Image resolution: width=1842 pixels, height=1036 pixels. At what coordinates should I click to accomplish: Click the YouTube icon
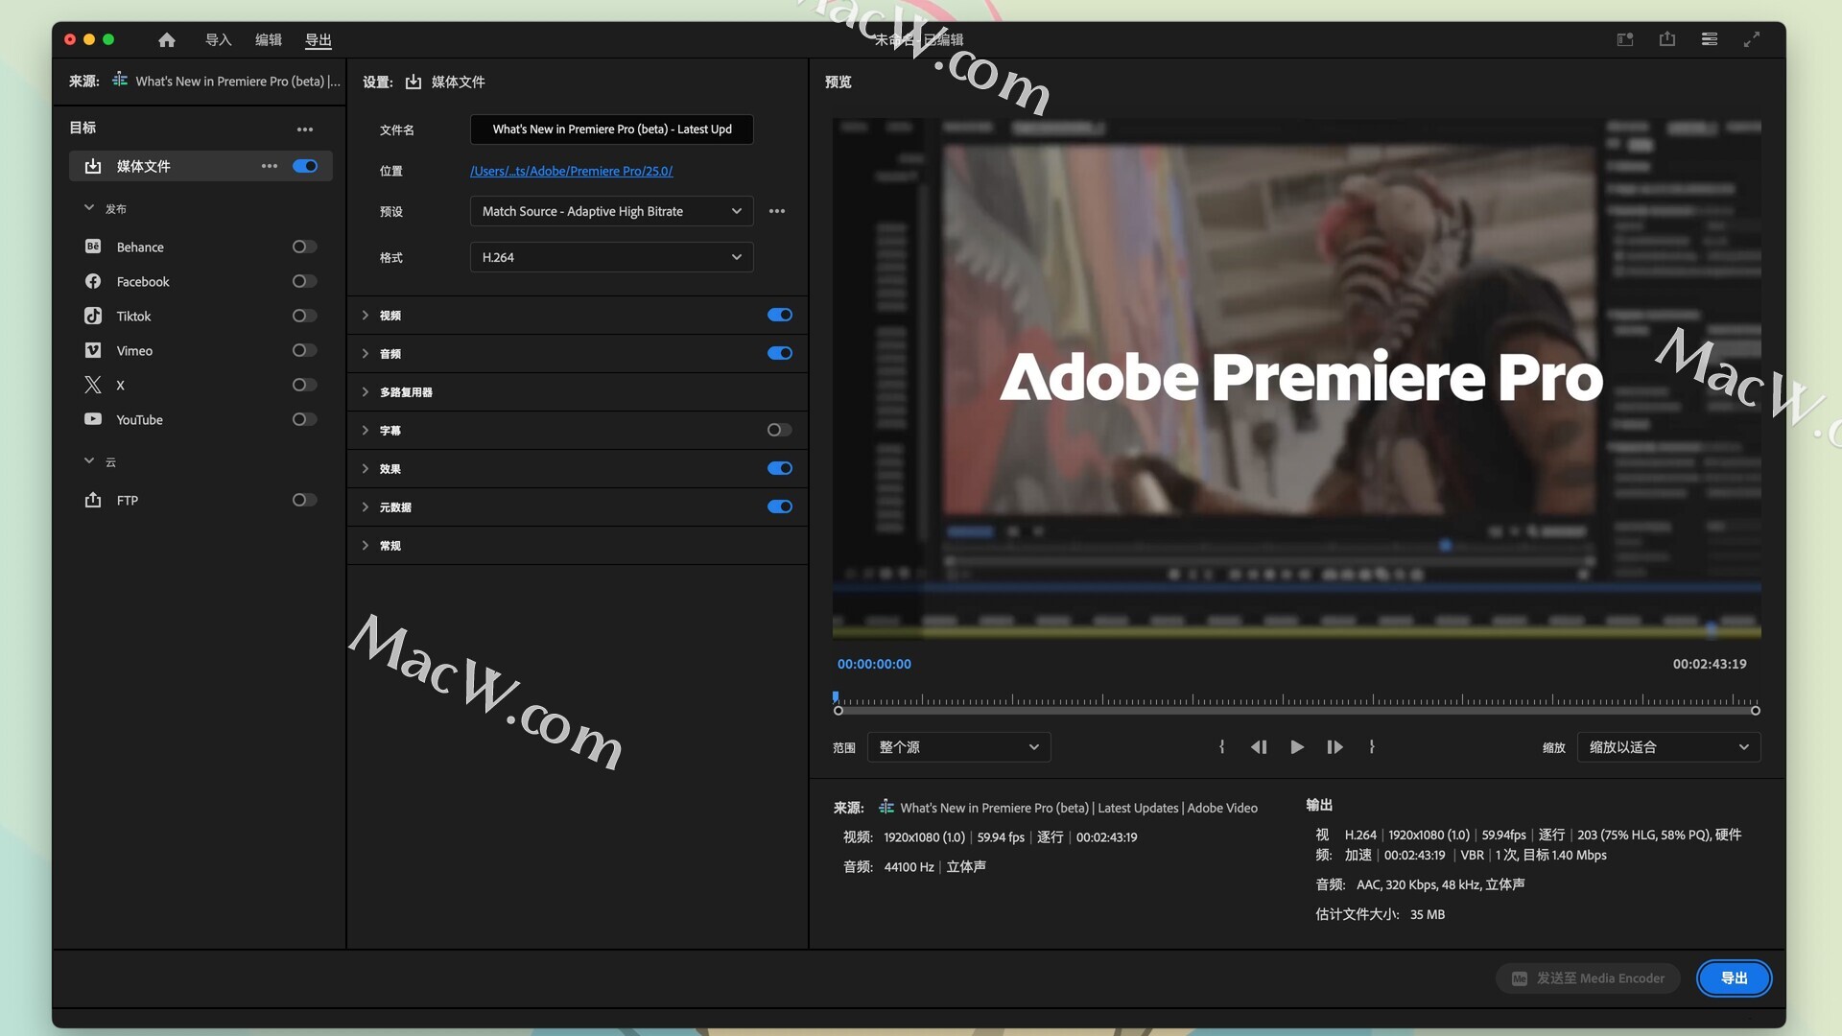tap(93, 419)
